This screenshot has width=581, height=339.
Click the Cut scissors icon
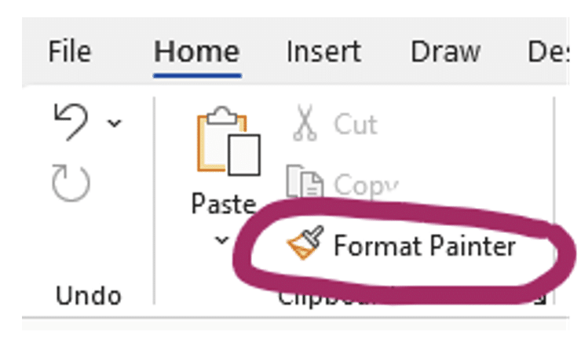(x=303, y=124)
